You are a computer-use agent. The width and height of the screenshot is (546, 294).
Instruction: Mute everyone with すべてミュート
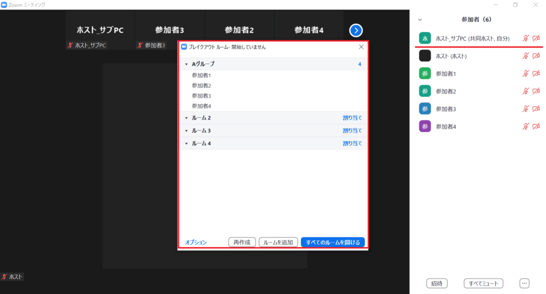coord(484,283)
